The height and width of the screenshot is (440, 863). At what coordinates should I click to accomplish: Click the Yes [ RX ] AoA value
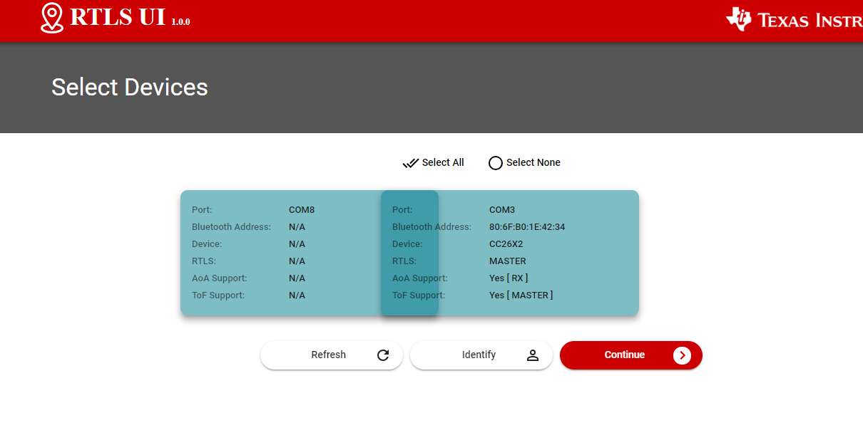pos(509,278)
